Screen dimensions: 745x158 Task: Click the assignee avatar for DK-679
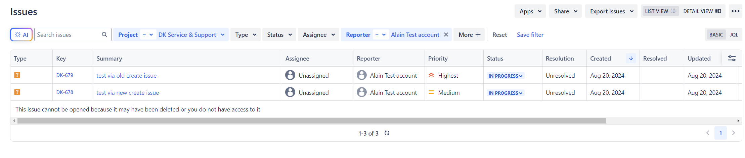tap(290, 75)
